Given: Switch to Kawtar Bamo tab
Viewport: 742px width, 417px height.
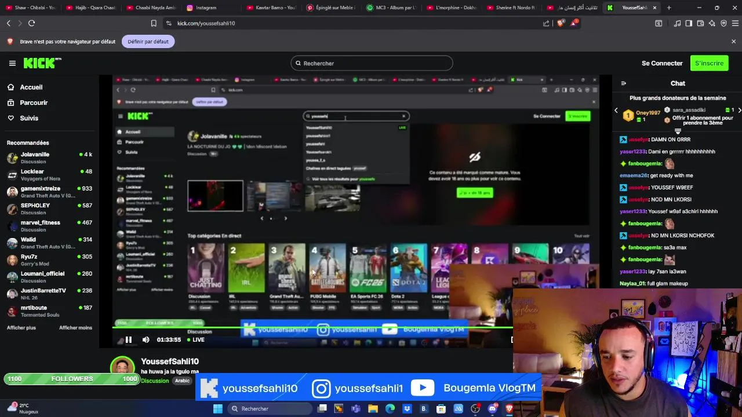Looking at the screenshot, I should click(271, 8).
